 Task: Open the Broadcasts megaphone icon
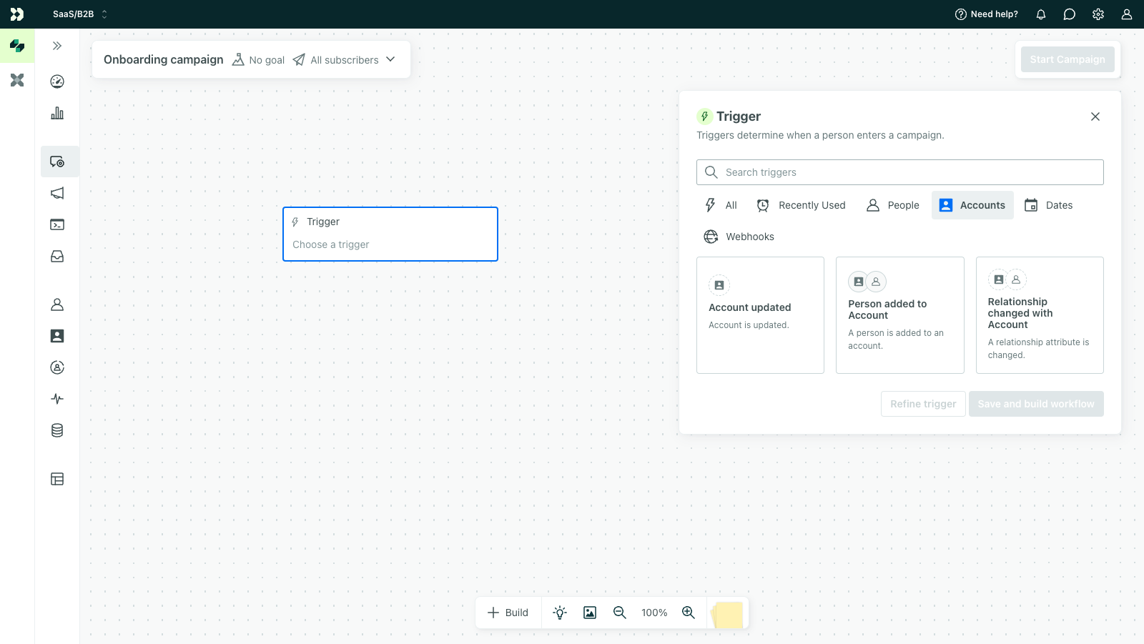pos(57,193)
